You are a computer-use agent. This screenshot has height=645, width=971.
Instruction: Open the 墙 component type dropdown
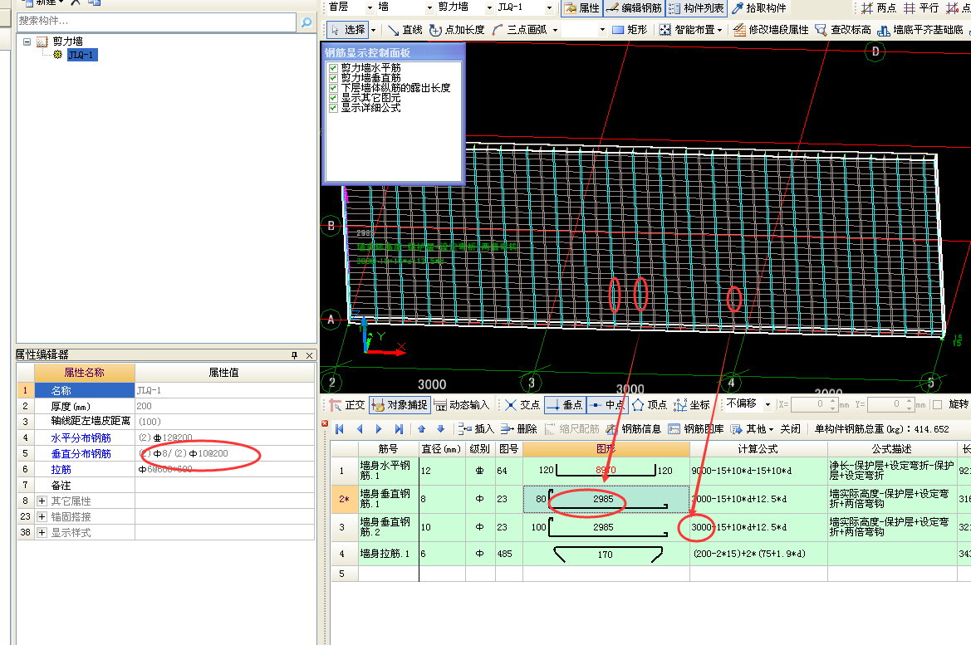[429, 8]
